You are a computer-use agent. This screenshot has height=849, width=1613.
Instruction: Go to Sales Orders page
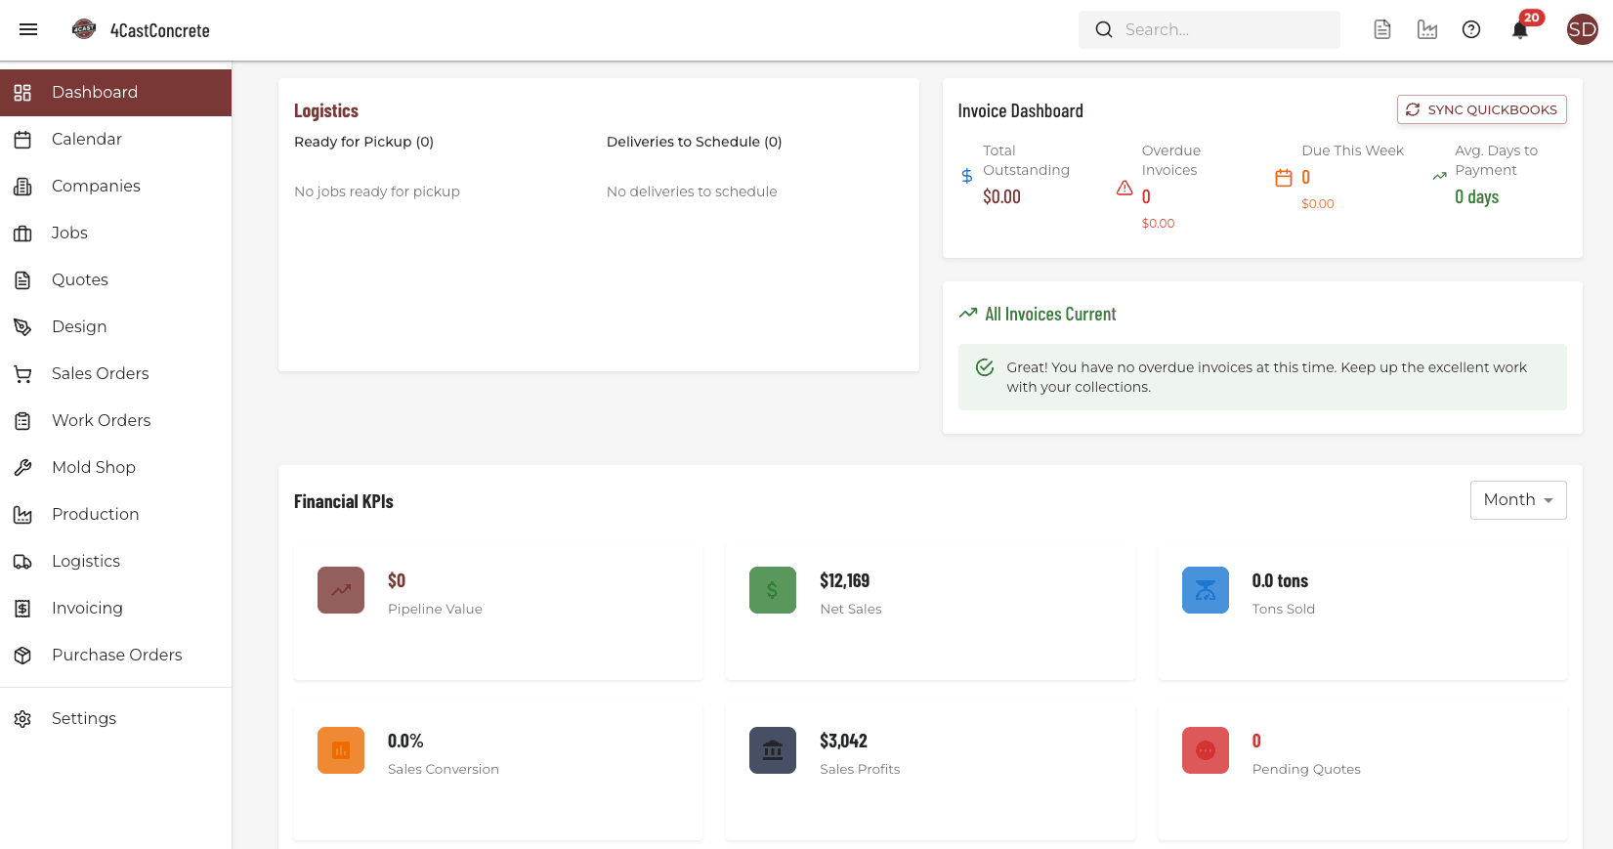point(100,374)
